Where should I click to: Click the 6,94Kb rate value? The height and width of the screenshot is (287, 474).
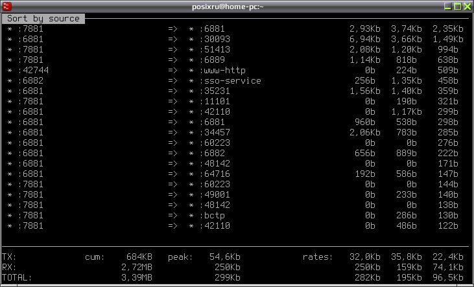[x=365, y=40]
